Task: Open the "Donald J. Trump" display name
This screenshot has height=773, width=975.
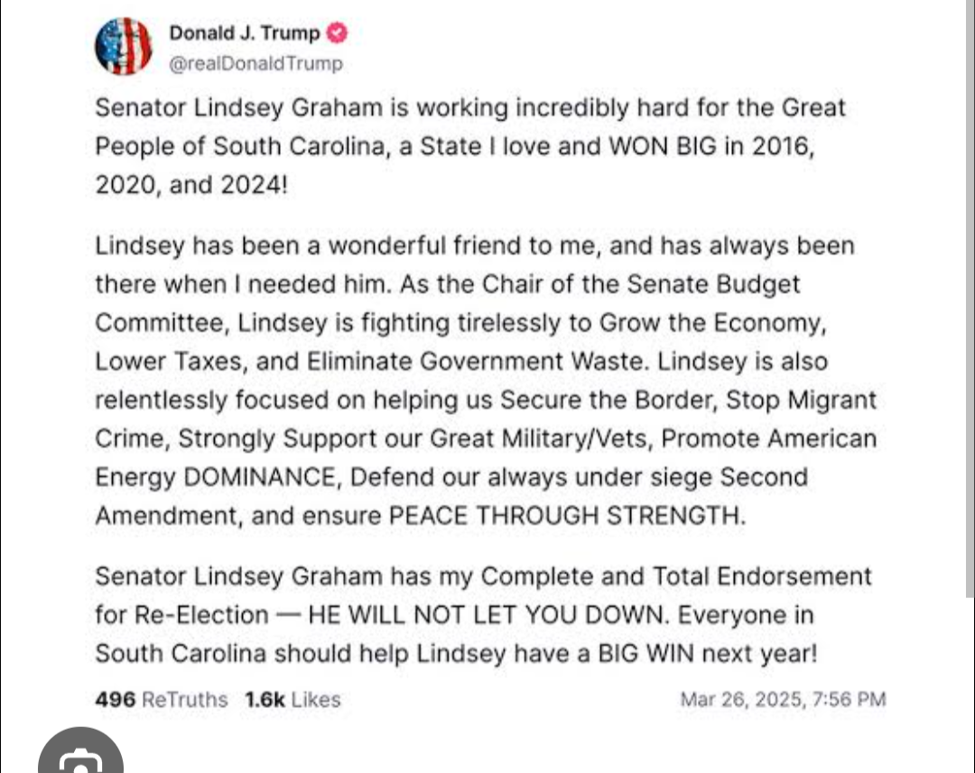Action: pos(244,34)
